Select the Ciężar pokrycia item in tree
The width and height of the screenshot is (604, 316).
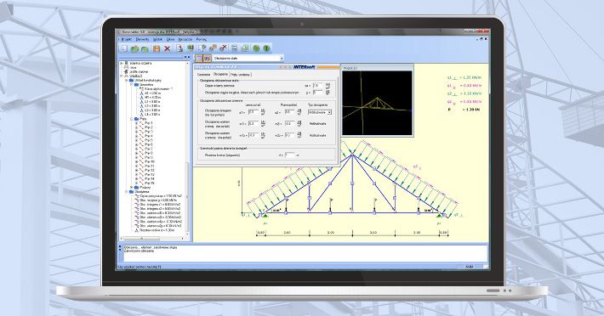tap(160, 196)
